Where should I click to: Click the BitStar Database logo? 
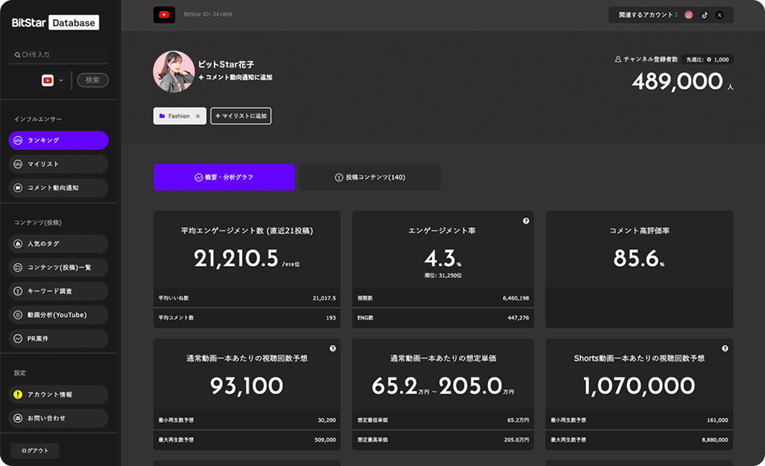[x=55, y=23]
